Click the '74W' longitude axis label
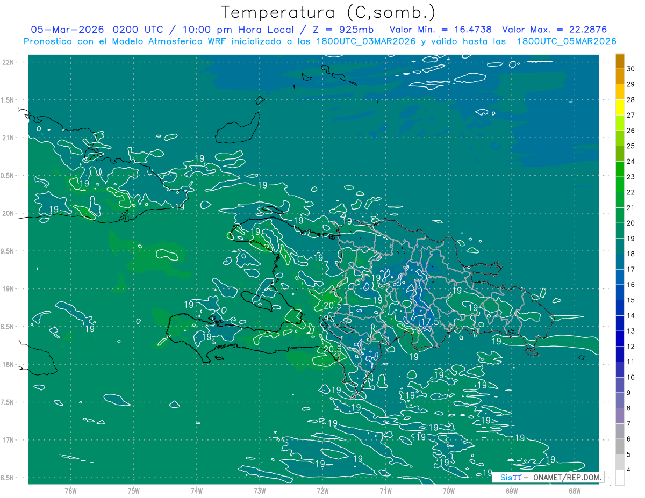The width and height of the screenshot is (645, 498). click(x=197, y=491)
